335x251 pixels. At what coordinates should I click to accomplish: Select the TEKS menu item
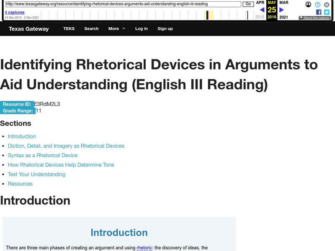tap(68, 29)
